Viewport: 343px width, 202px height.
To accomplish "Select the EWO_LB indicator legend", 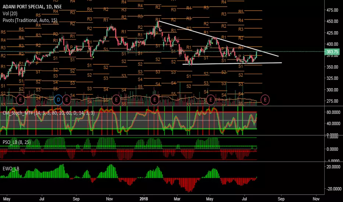I will point(11,169).
